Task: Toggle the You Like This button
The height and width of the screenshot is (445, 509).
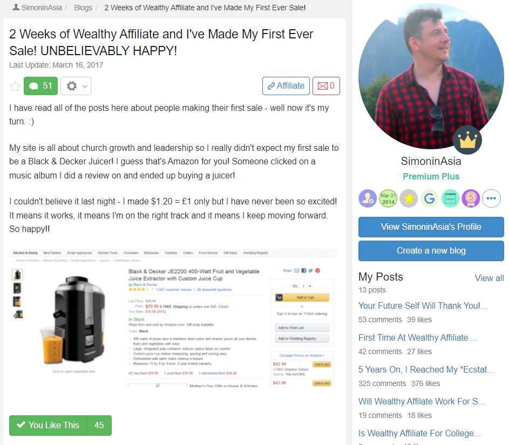Action: pos(48,425)
